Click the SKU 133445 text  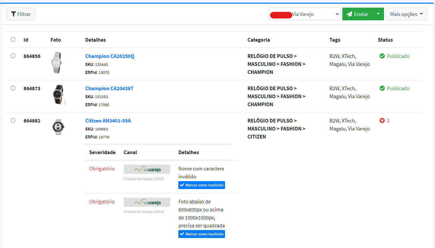(x=97, y=65)
